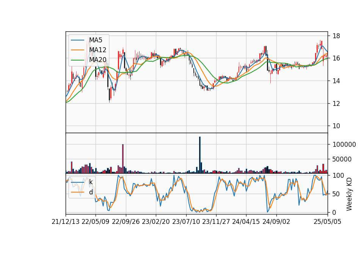Screen dimensions: 364x261
Task: Click the k legend label
Action: point(91,182)
